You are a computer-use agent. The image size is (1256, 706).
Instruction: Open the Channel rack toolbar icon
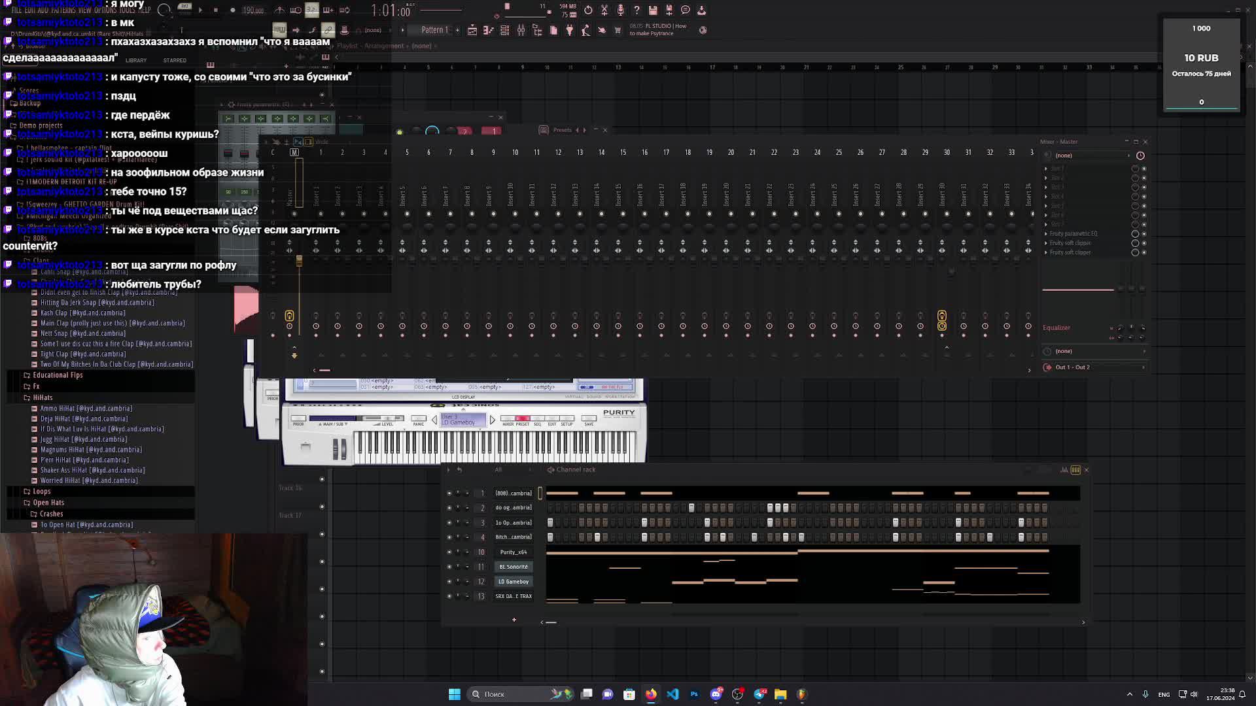tap(504, 30)
